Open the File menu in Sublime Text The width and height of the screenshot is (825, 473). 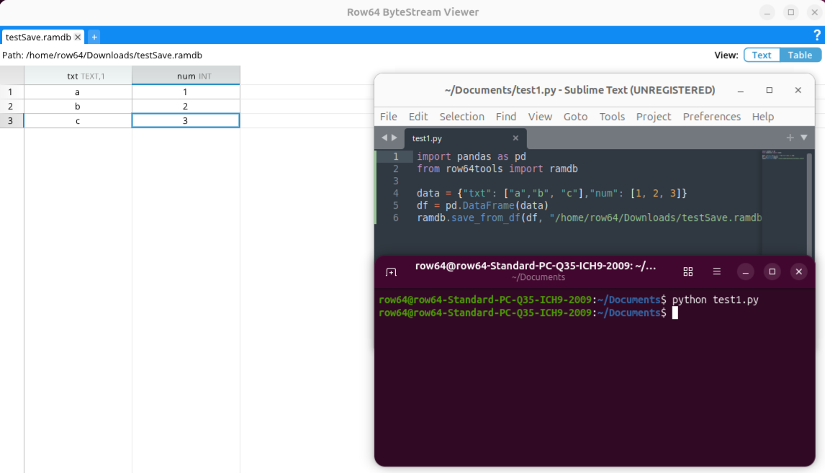pos(389,117)
